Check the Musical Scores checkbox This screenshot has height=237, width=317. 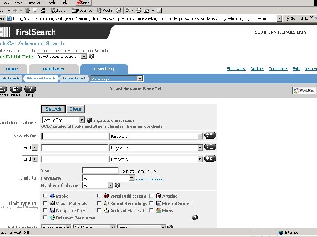tap(151, 203)
